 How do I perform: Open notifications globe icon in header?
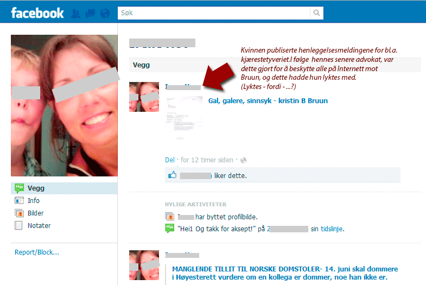tap(105, 14)
